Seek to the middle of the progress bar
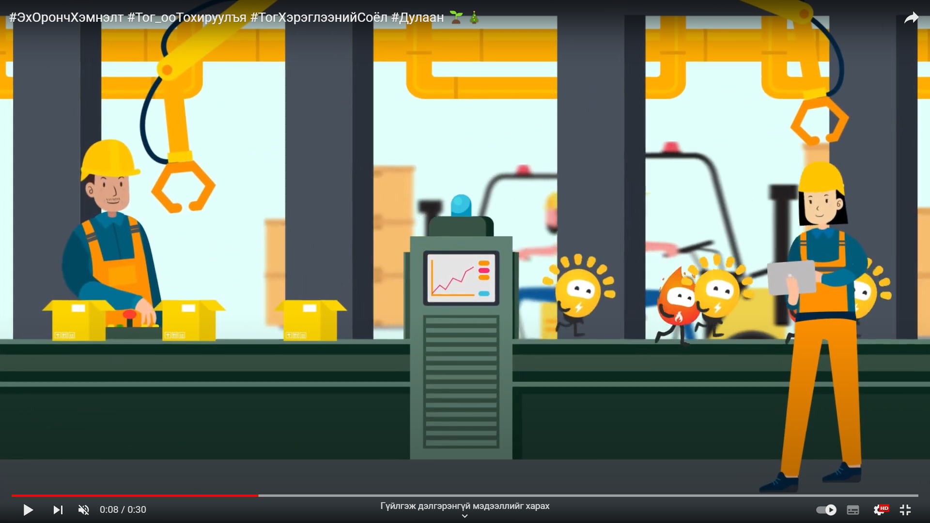Image resolution: width=930 pixels, height=523 pixels. point(465,495)
